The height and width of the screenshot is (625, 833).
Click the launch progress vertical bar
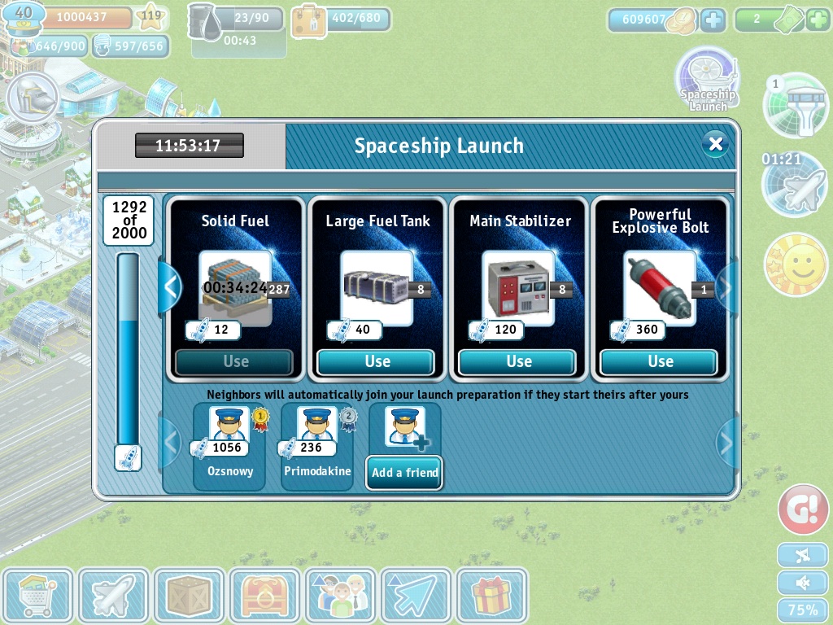click(x=128, y=350)
